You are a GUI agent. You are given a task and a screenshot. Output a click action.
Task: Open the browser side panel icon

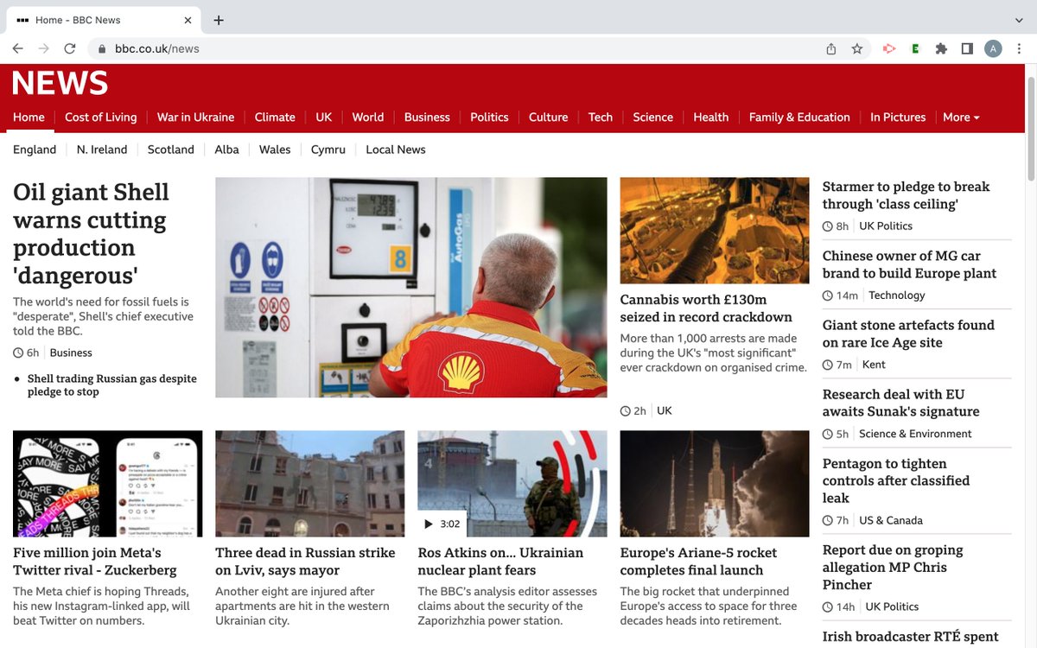tap(967, 48)
